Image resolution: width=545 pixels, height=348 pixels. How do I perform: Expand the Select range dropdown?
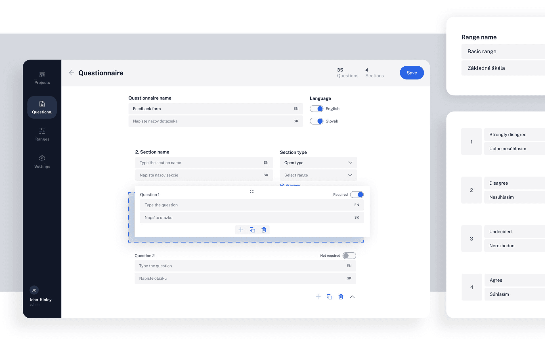pos(318,175)
